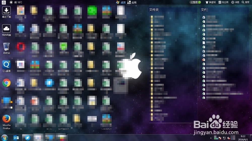Click 换壁纸 to change wallpaper
Viewport: 252px width, 141px height.
click(x=210, y=2)
